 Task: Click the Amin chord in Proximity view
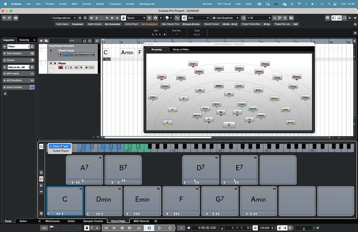(219, 86)
